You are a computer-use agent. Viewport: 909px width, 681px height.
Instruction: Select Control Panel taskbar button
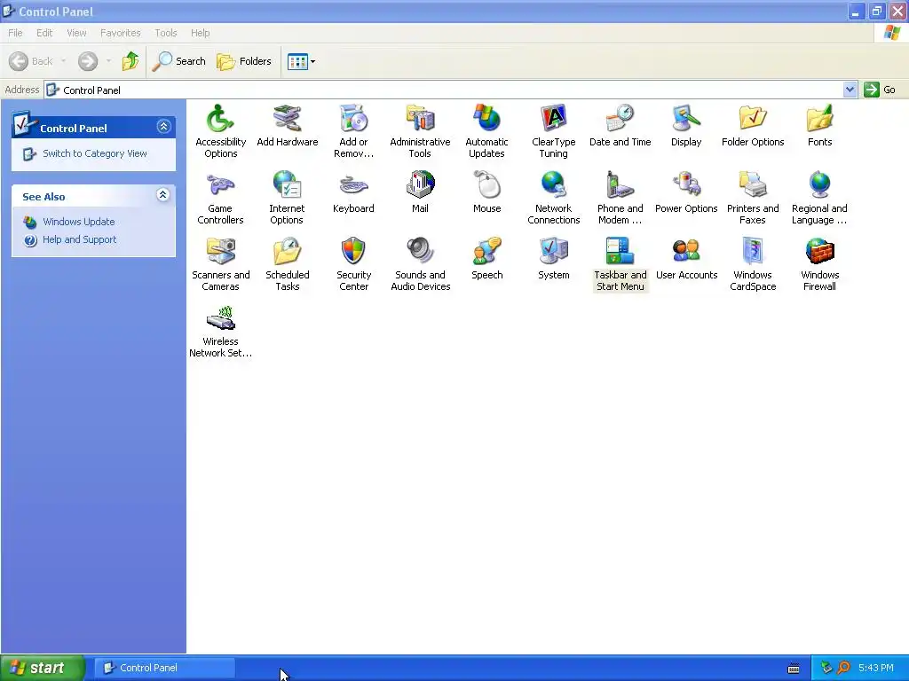point(164,668)
